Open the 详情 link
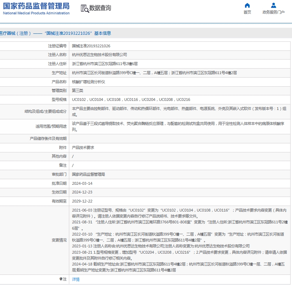 point(76,279)
